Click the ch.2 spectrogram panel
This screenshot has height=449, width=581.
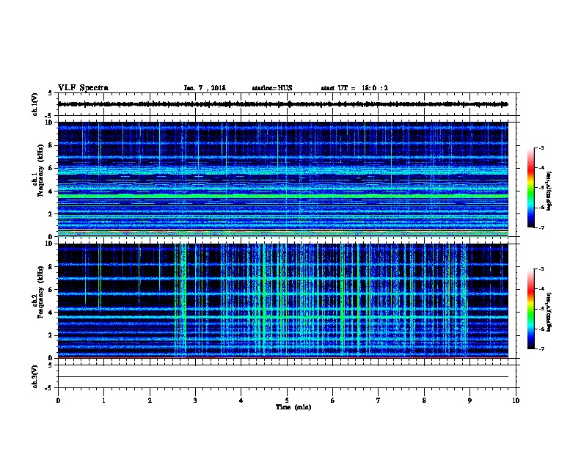click(282, 301)
